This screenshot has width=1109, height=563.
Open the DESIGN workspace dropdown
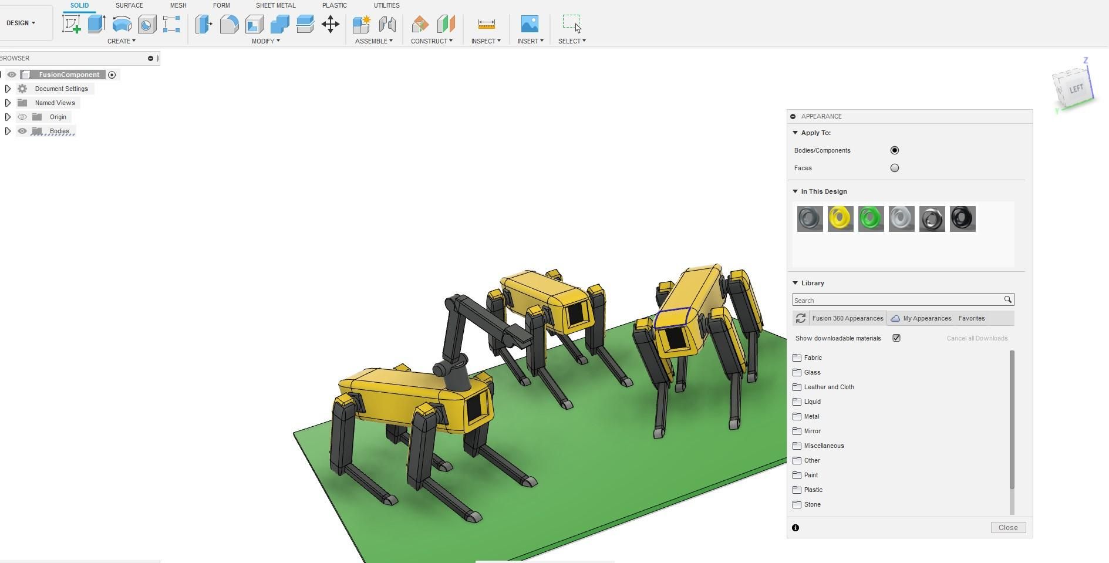(x=21, y=23)
